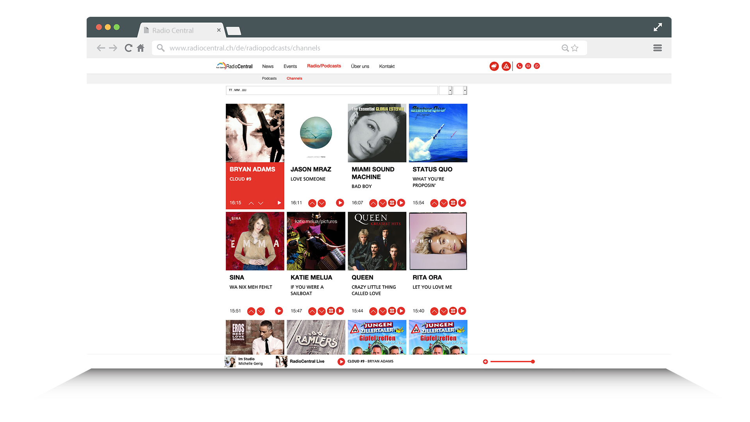Play RadioCentral Live in bottom player
Image resolution: width=750 pixels, height=422 pixels.
point(341,362)
